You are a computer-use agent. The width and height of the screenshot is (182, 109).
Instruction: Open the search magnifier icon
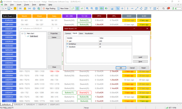click(163, 8)
